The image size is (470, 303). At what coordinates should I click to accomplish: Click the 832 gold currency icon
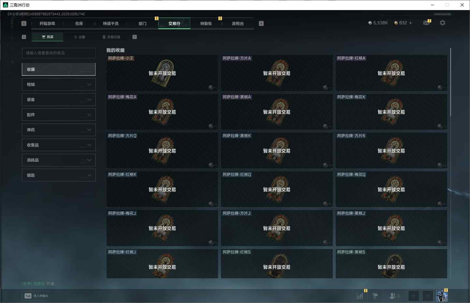point(396,23)
